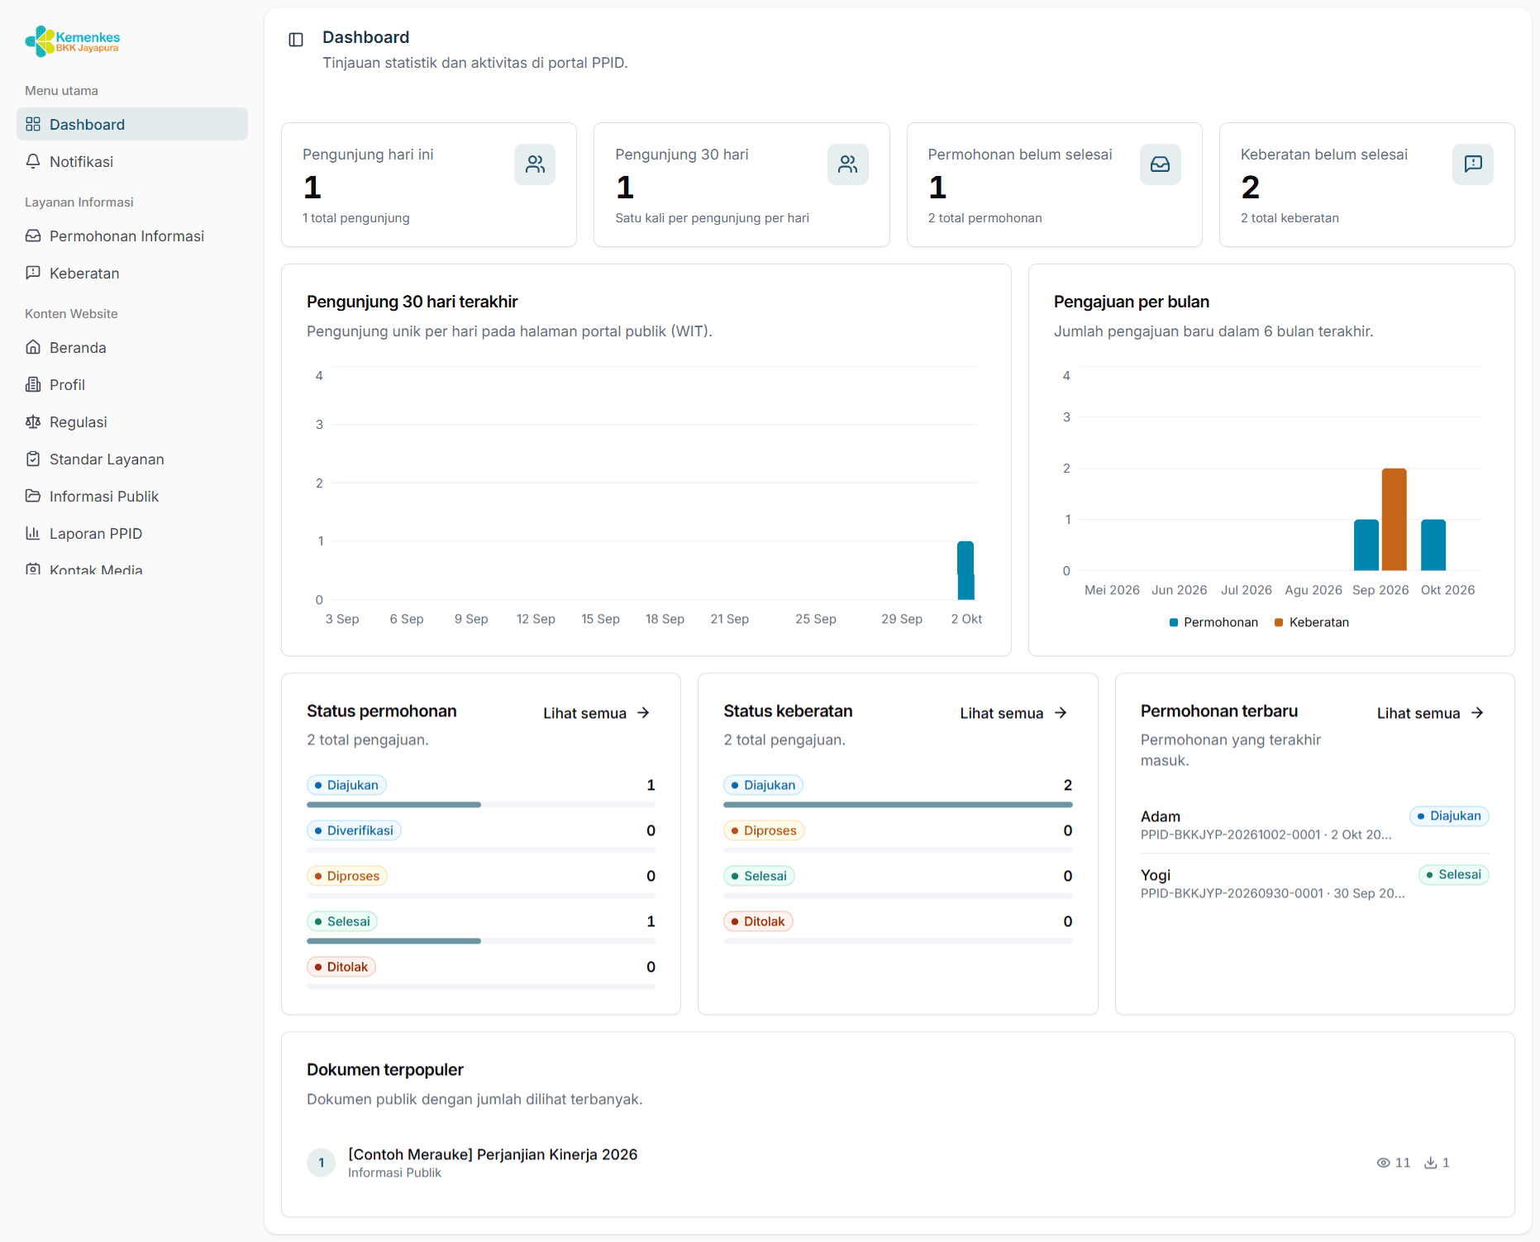The height and width of the screenshot is (1242, 1540).
Task: Open the Notifikasi menu item
Action: click(132, 161)
